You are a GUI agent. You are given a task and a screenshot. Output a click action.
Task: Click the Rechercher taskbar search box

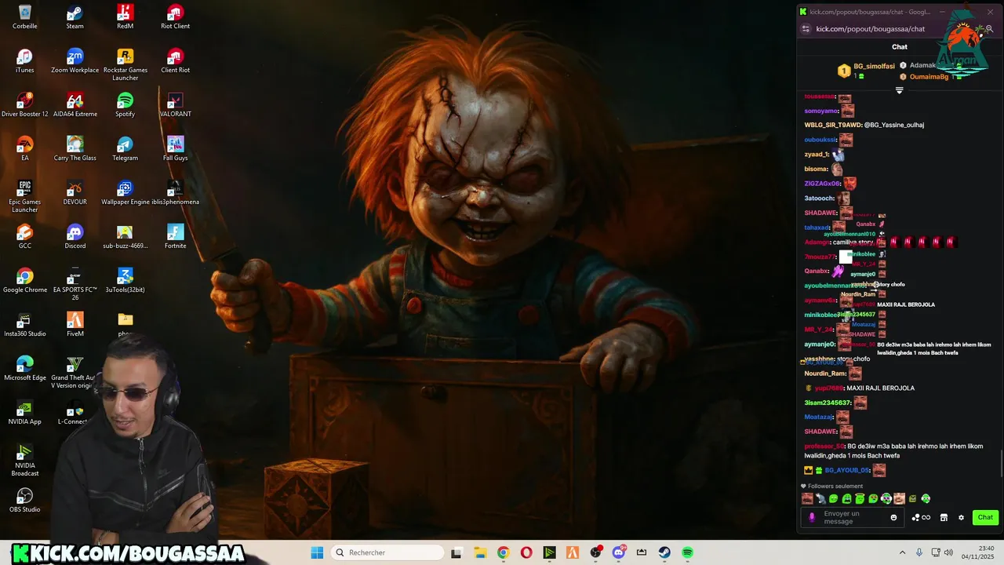click(x=387, y=552)
